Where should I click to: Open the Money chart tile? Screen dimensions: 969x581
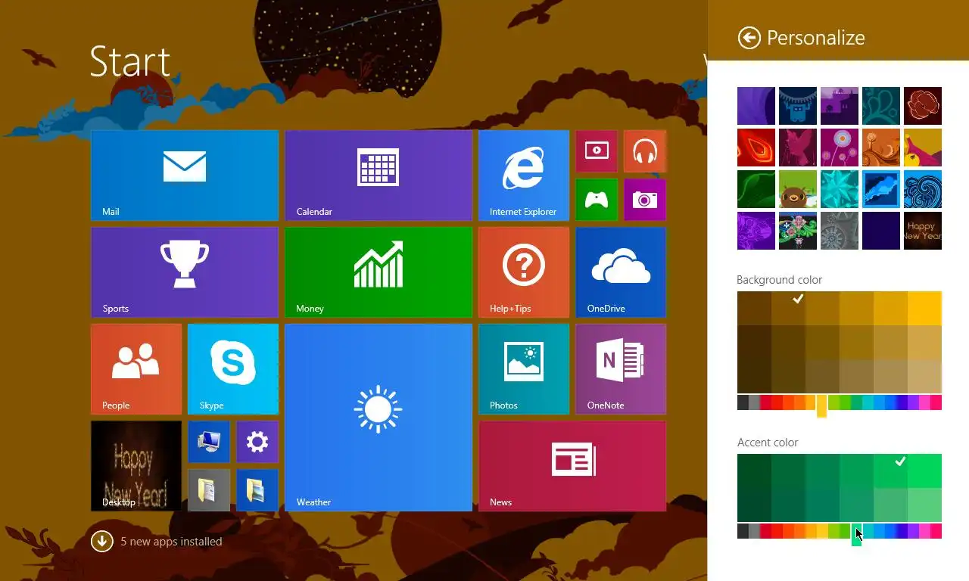click(379, 272)
